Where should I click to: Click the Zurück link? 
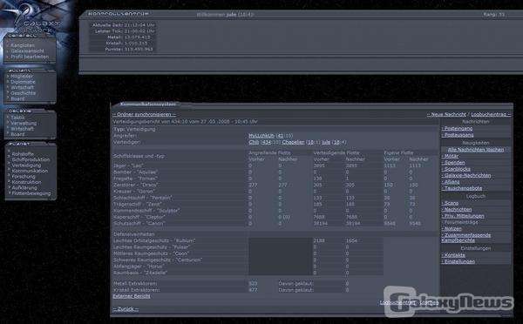(x=126, y=309)
